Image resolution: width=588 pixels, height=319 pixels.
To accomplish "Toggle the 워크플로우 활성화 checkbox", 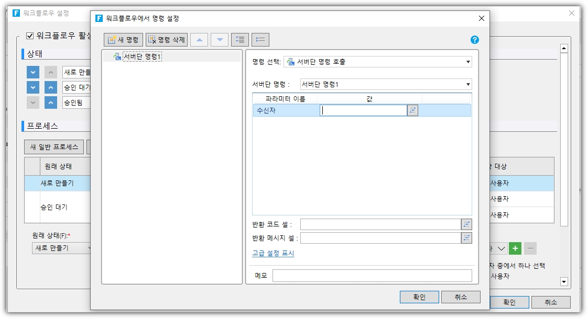I will coord(30,36).
